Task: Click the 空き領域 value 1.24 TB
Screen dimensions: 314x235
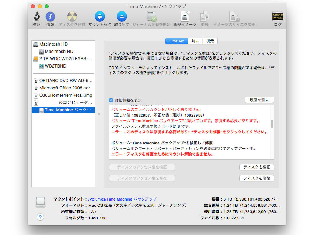Action: point(252,205)
